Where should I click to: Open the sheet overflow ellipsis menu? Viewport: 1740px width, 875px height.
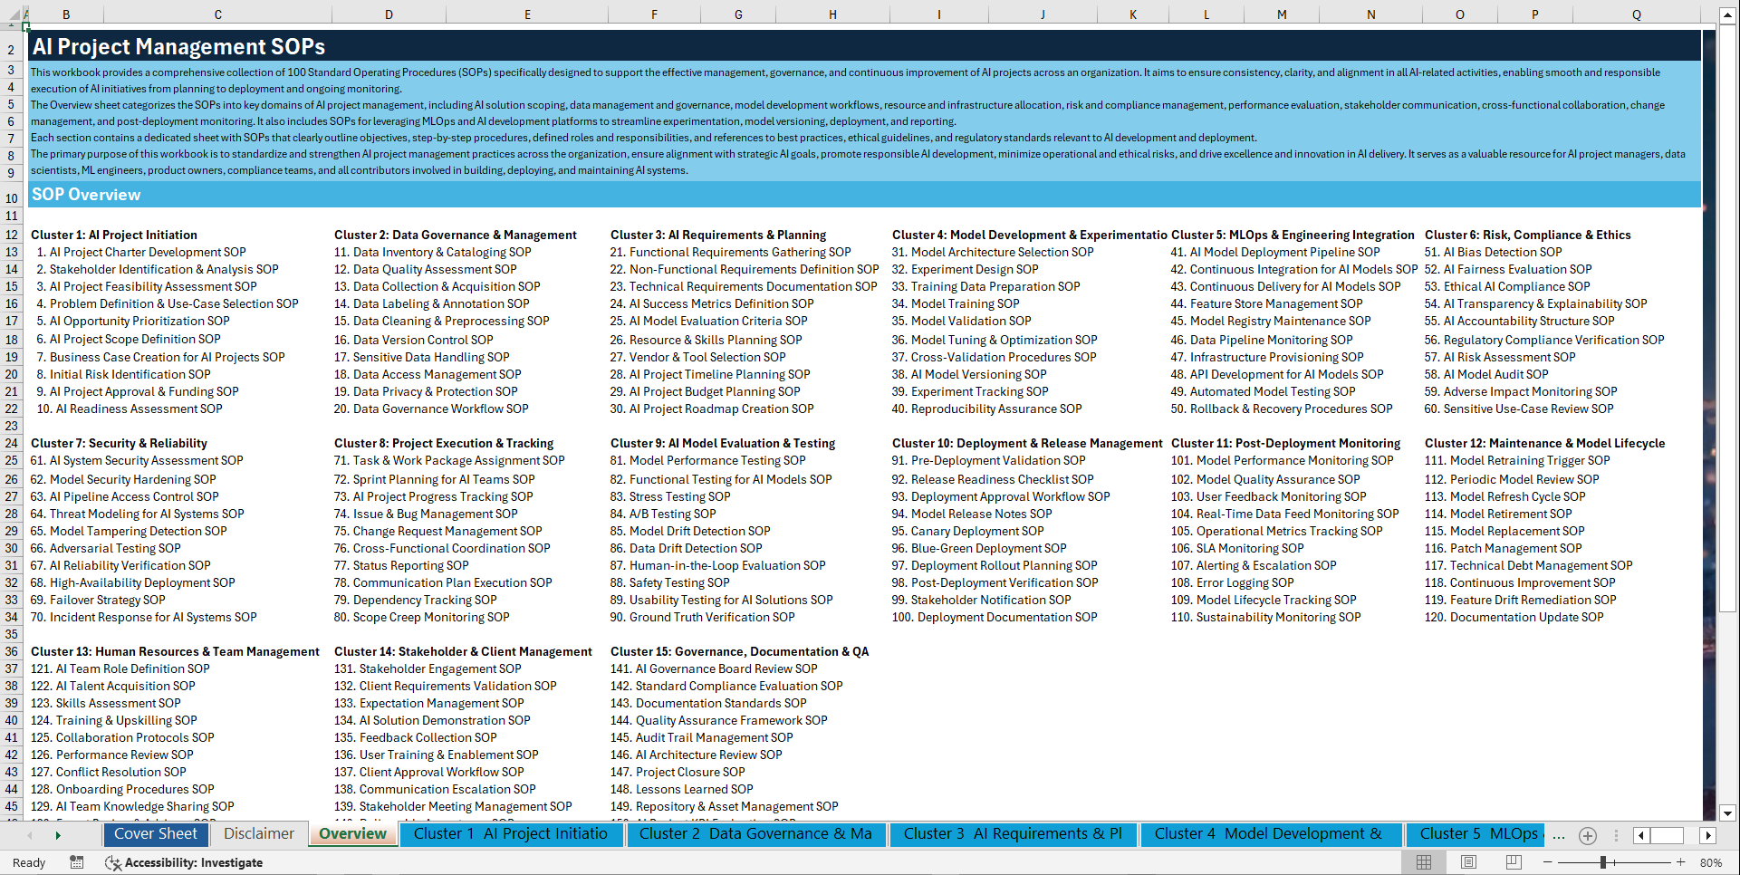[1559, 835]
